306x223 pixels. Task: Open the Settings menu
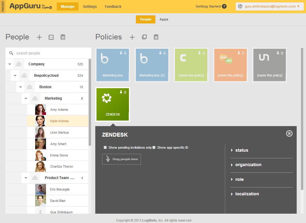pos(90,7)
